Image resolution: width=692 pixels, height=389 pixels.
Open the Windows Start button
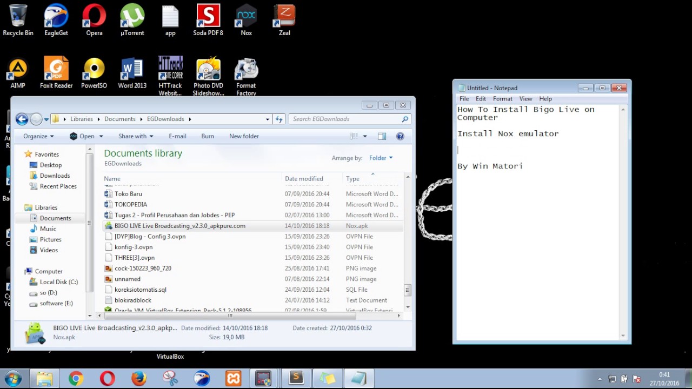click(14, 378)
